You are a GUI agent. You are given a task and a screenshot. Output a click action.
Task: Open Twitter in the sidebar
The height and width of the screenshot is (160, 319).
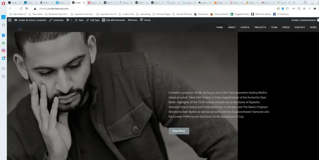3,58
